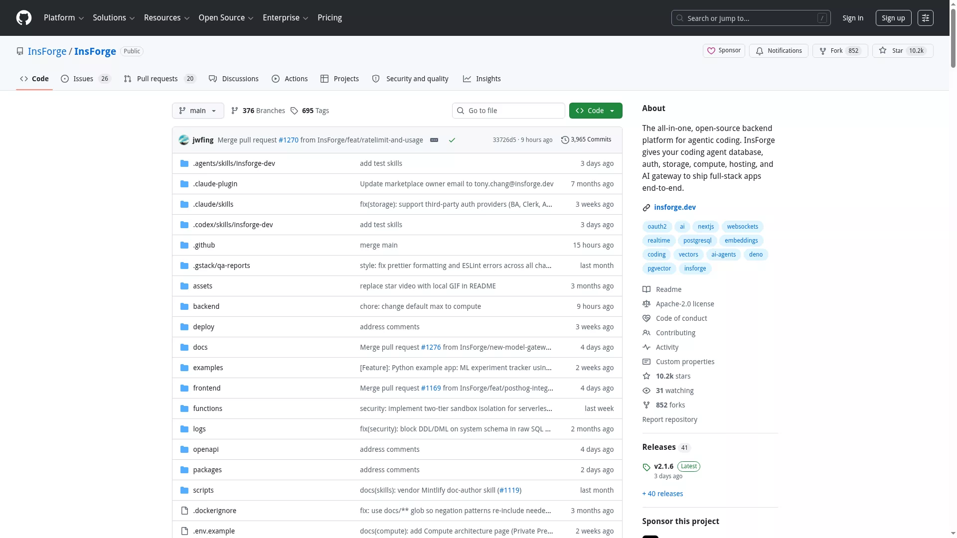The height and width of the screenshot is (538, 957).
Task: Switch to the Issues tab
Action: 85,79
